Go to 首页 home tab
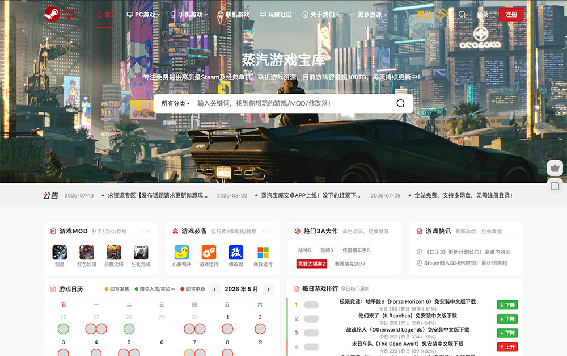Screen dimensions: 567x356 tap(107, 15)
